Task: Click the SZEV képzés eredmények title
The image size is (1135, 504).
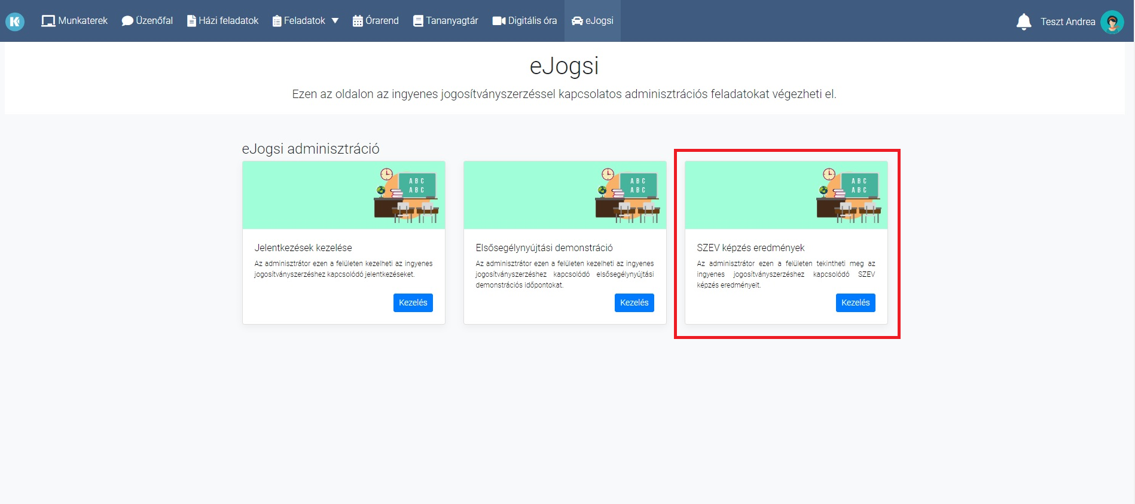Action: pyautogui.click(x=750, y=248)
